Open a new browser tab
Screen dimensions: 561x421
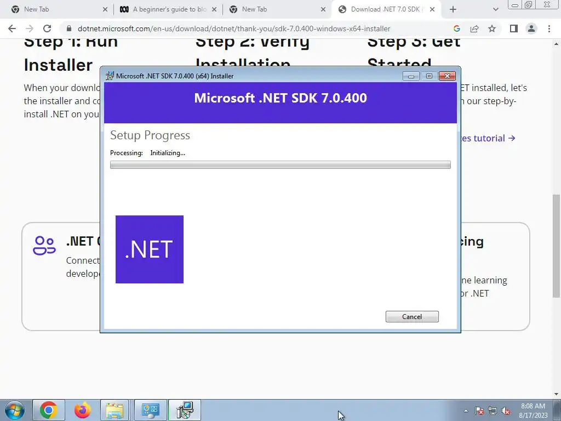point(453,9)
